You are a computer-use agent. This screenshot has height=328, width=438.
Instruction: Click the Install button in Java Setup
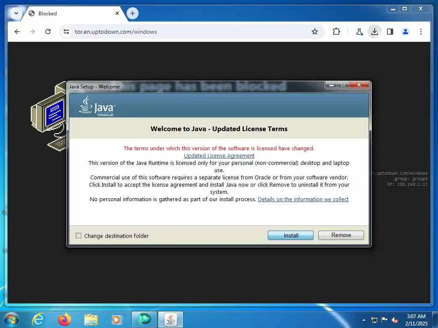(290, 235)
